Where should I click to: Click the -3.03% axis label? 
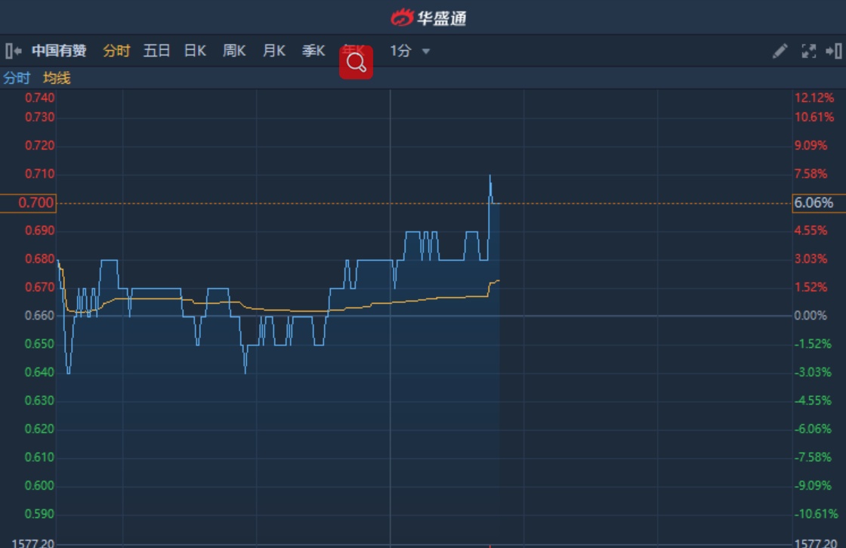click(813, 372)
